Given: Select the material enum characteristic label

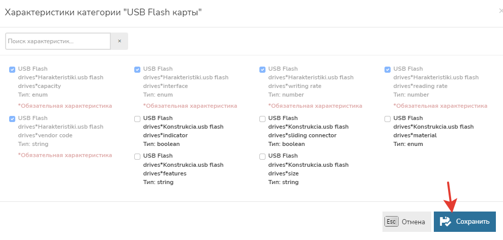Looking at the screenshot, I should coord(433,131).
